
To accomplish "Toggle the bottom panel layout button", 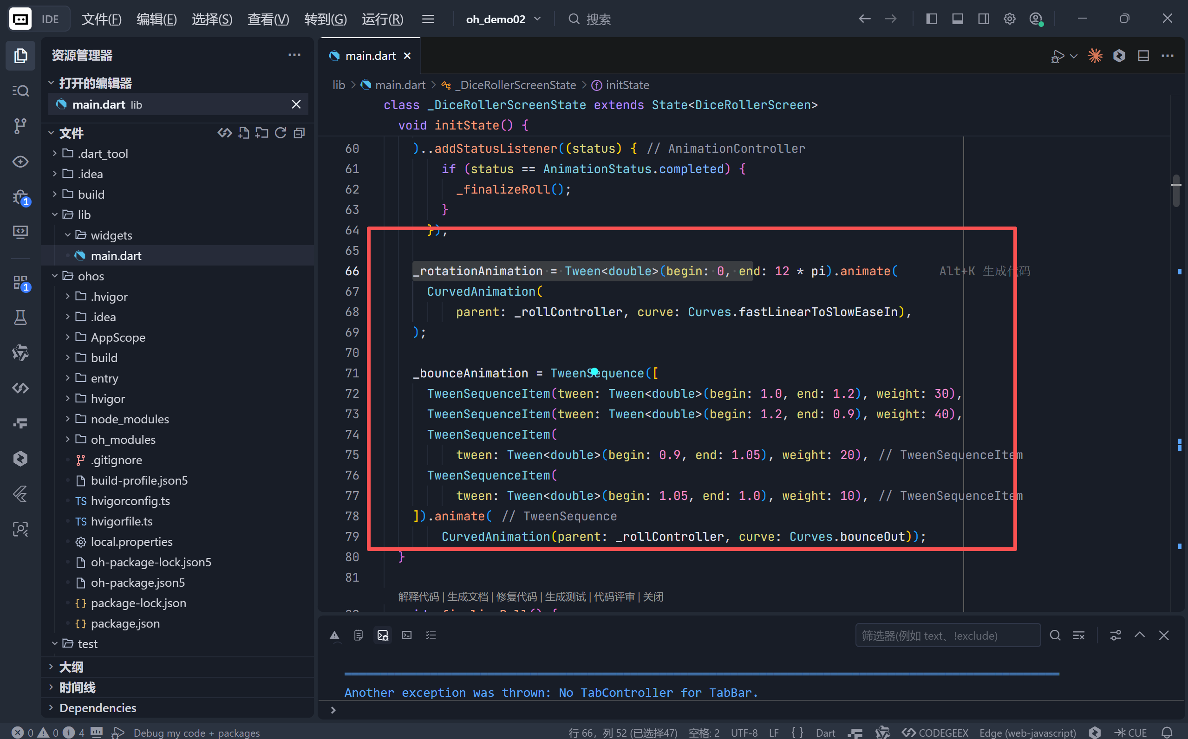I will 957,19.
